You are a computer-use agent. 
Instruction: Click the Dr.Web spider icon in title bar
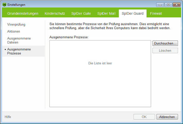(x=4, y=5)
